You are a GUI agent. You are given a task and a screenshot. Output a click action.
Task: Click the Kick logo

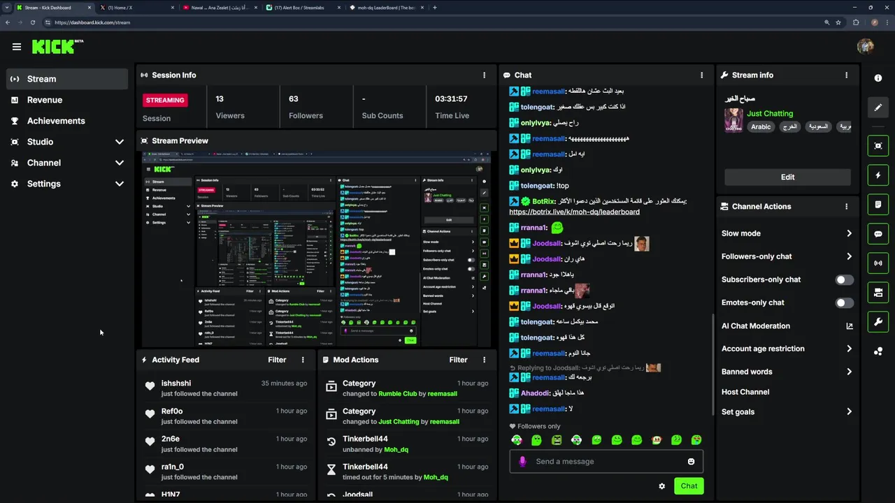[x=57, y=47]
